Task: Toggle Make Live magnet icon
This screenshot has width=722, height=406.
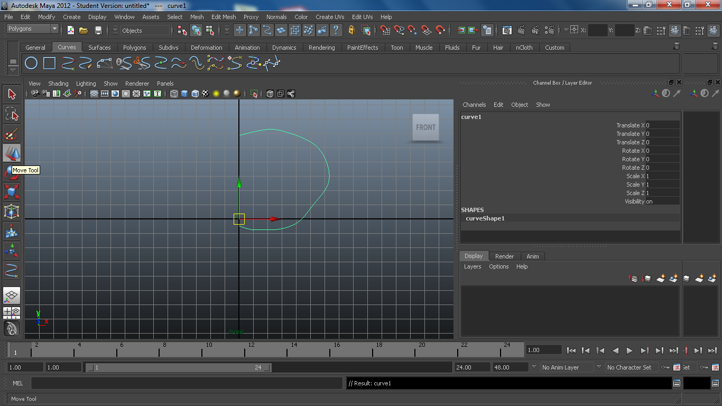Action: point(440,30)
